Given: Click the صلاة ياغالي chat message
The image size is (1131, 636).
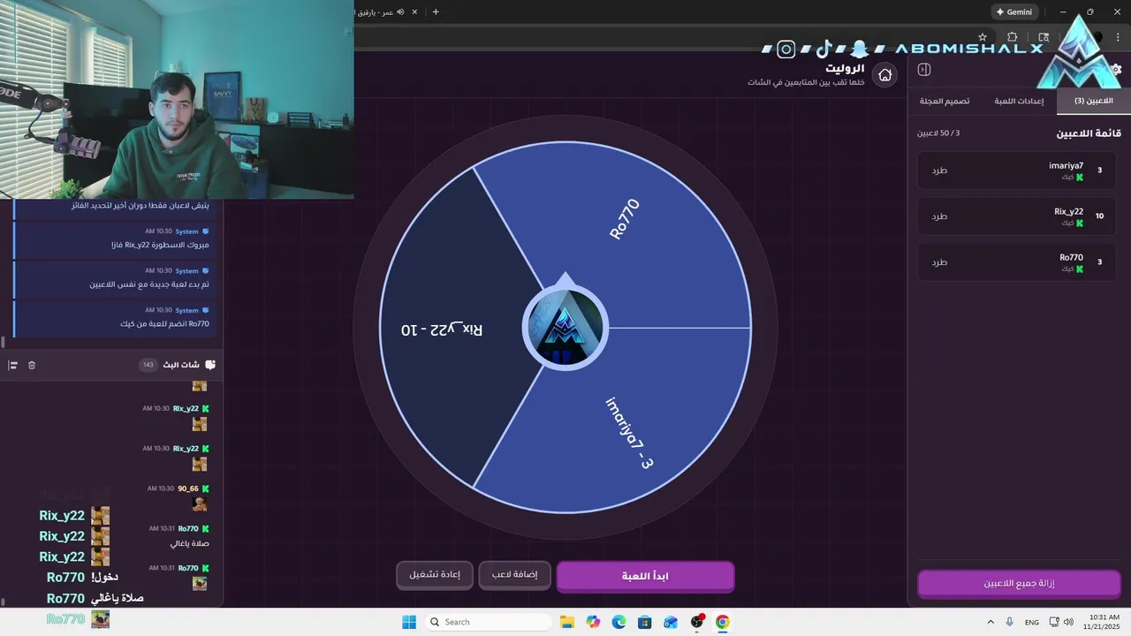Looking at the screenshot, I should click(189, 543).
